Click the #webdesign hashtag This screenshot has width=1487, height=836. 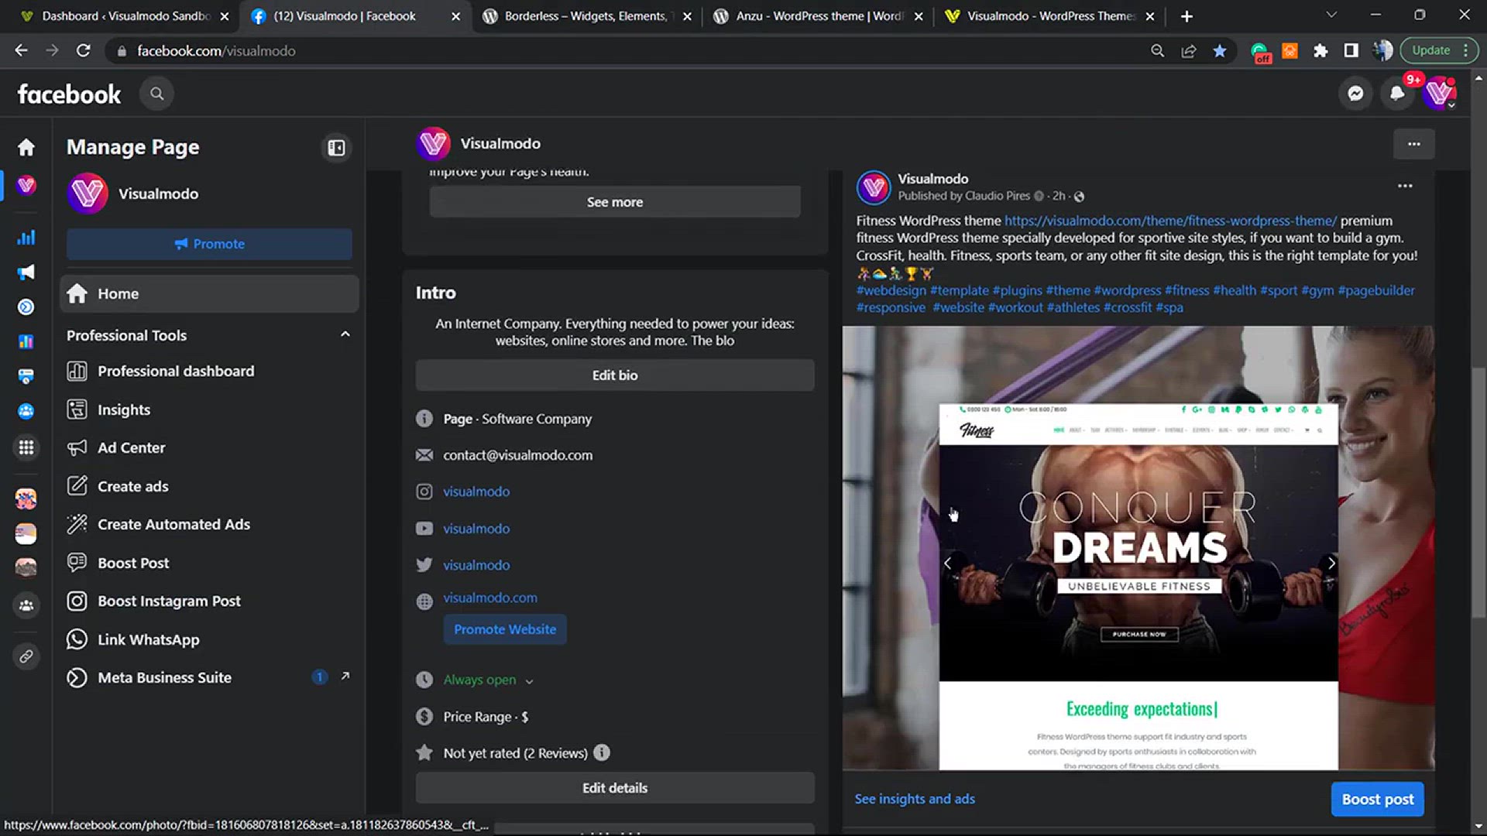tap(891, 290)
